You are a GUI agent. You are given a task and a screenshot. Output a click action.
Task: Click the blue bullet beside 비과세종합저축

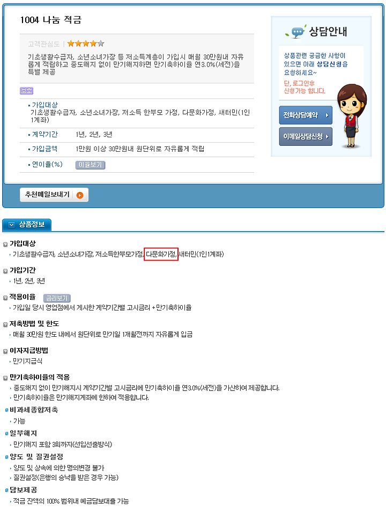(6, 410)
